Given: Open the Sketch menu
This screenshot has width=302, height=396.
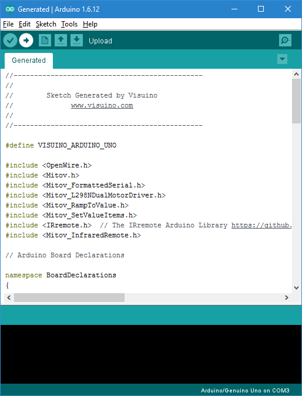Looking at the screenshot, I should tap(46, 24).
